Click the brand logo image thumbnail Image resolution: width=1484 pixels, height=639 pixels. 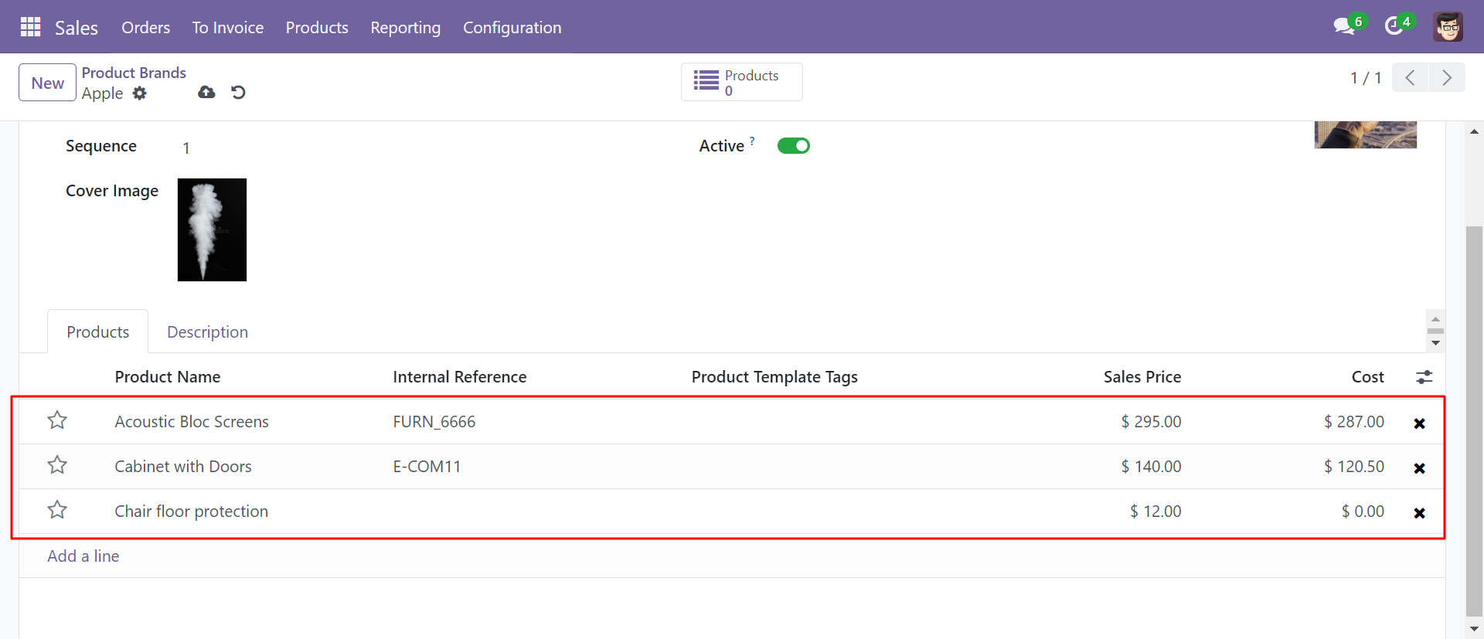tap(1366, 134)
